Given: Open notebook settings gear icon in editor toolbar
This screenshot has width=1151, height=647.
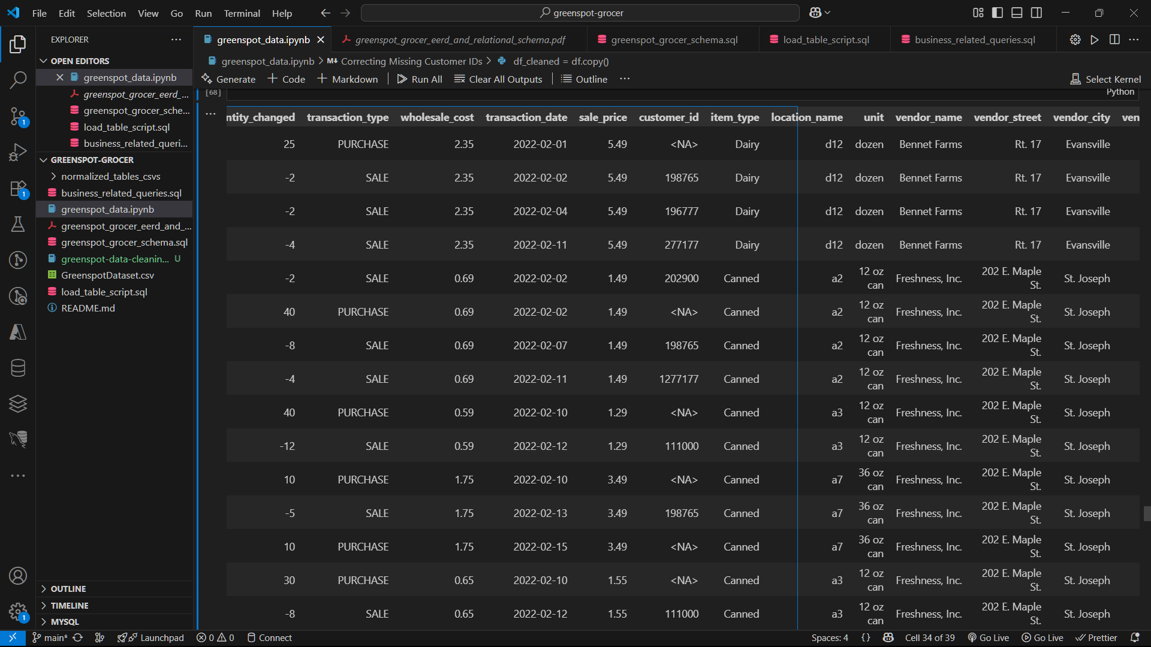Looking at the screenshot, I should (1075, 40).
